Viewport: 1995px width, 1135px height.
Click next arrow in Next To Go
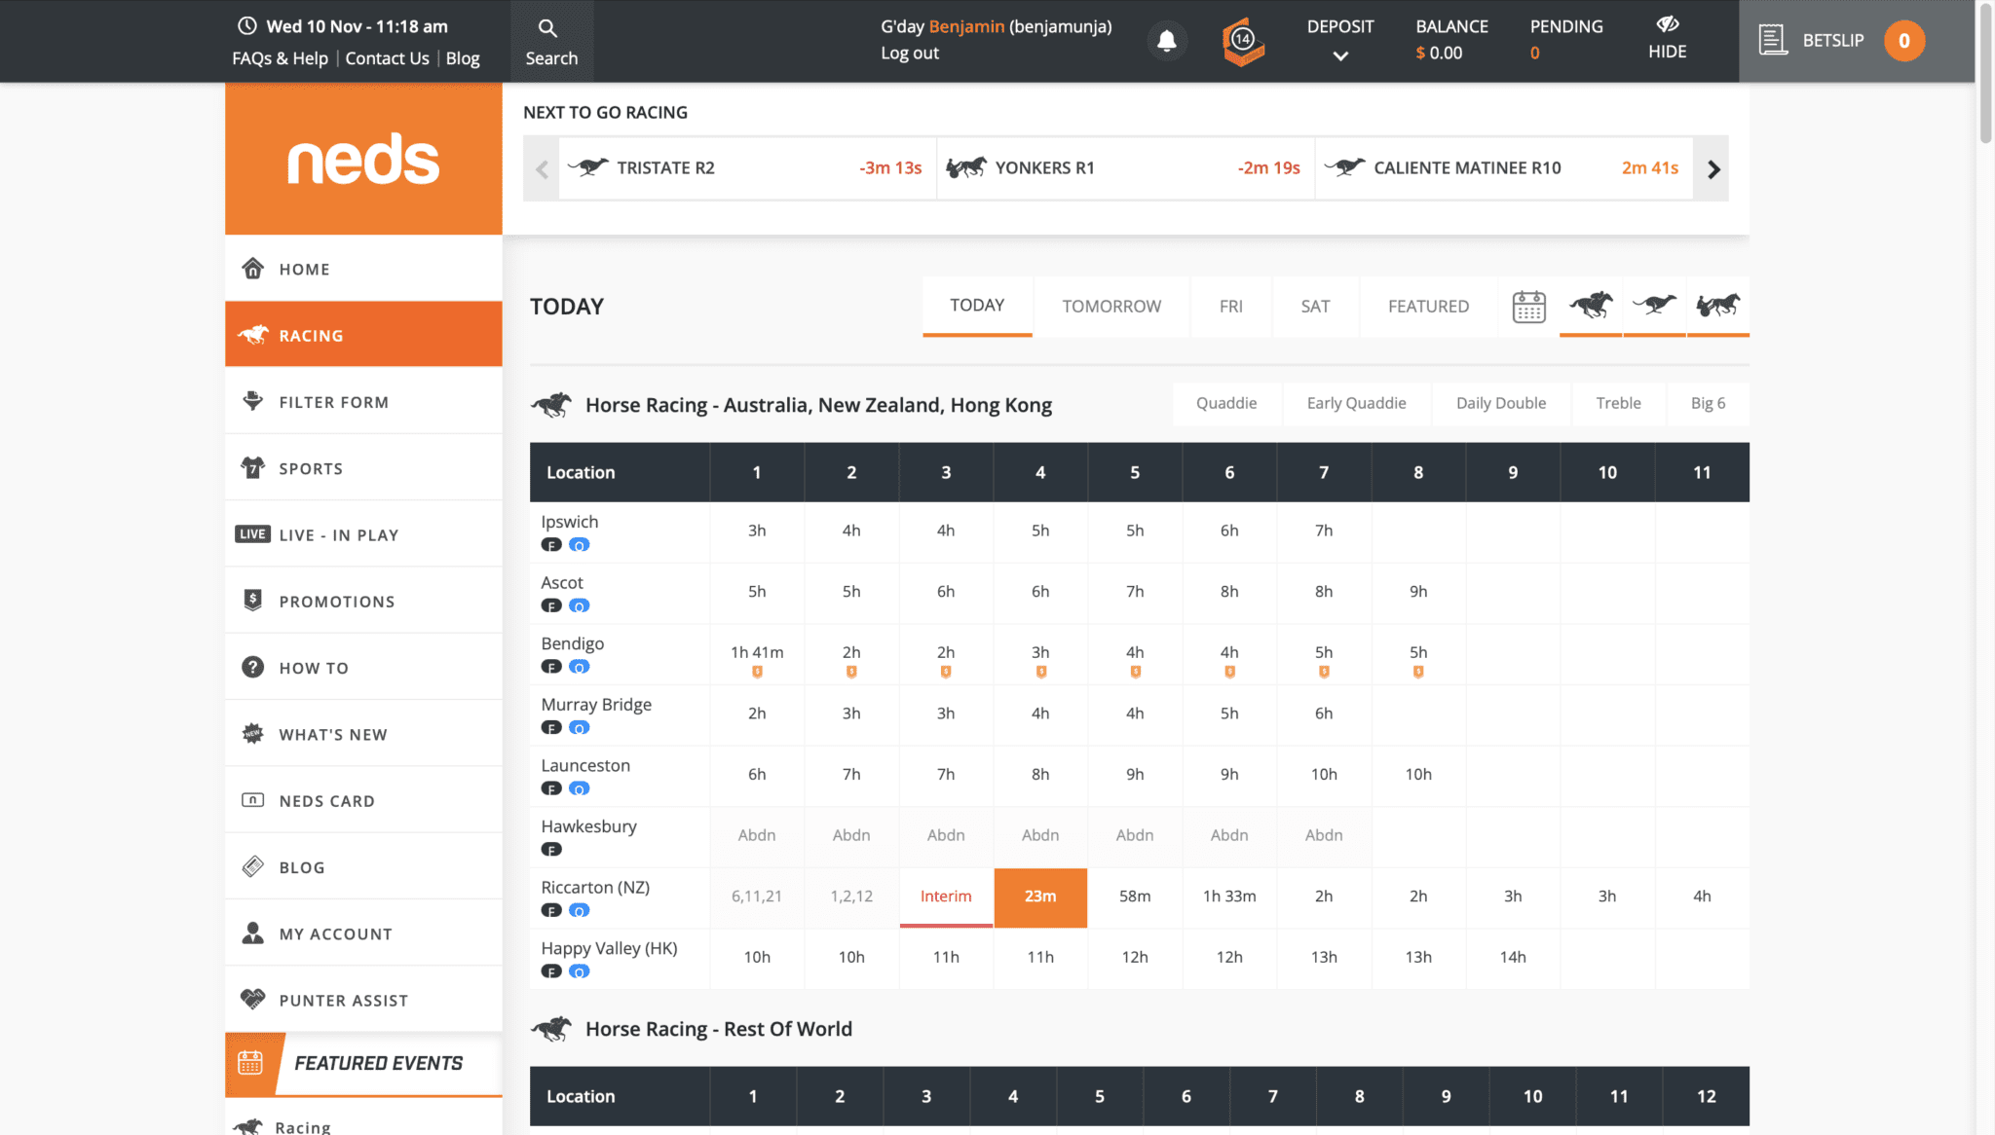click(1713, 168)
